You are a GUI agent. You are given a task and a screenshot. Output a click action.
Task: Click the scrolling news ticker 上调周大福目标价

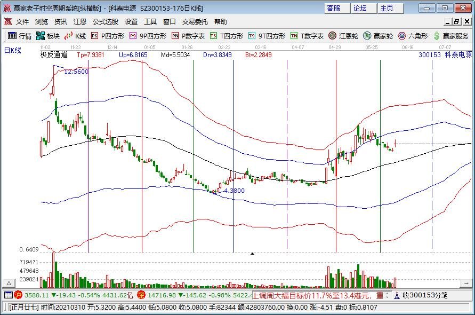[318, 295]
